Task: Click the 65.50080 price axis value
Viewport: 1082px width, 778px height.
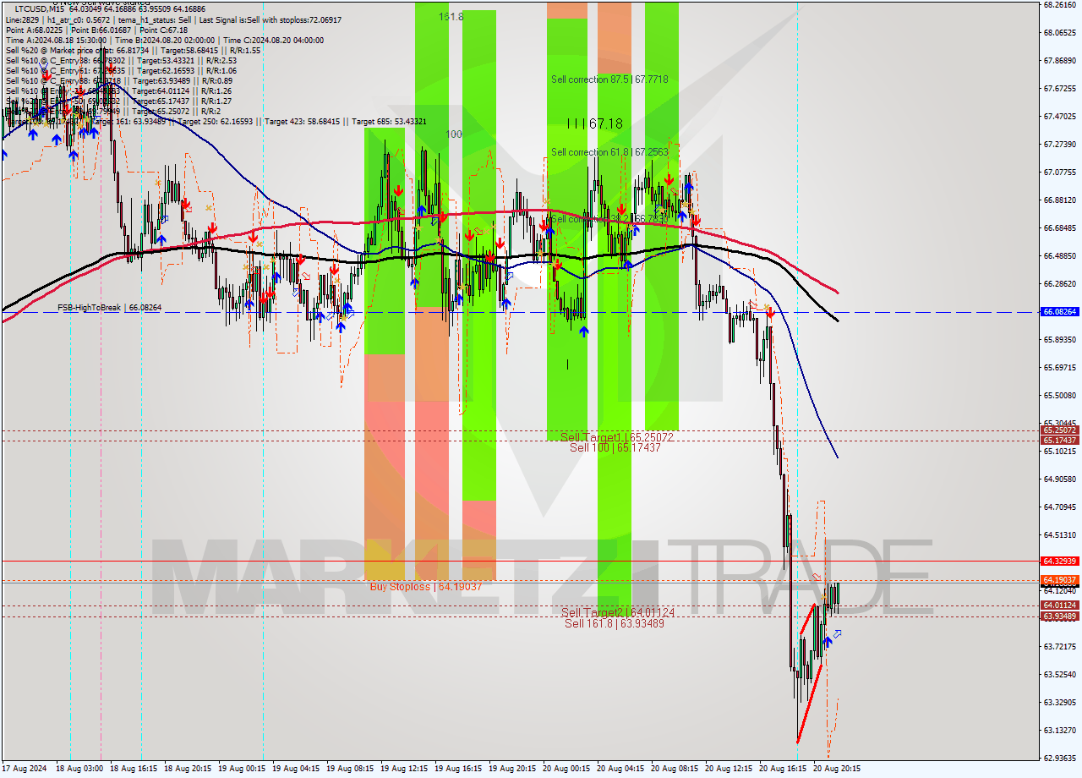Action: [x=1060, y=395]
